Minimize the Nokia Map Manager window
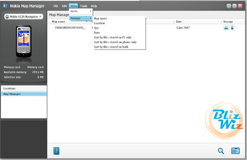 [x=229, y=6]
